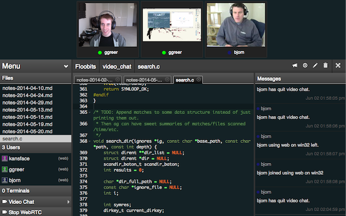This screenshot has width=346, height=216.
Task: Click the timestamp Jun 02 02:04:59 pm
Action: click(x=325, y=209)
